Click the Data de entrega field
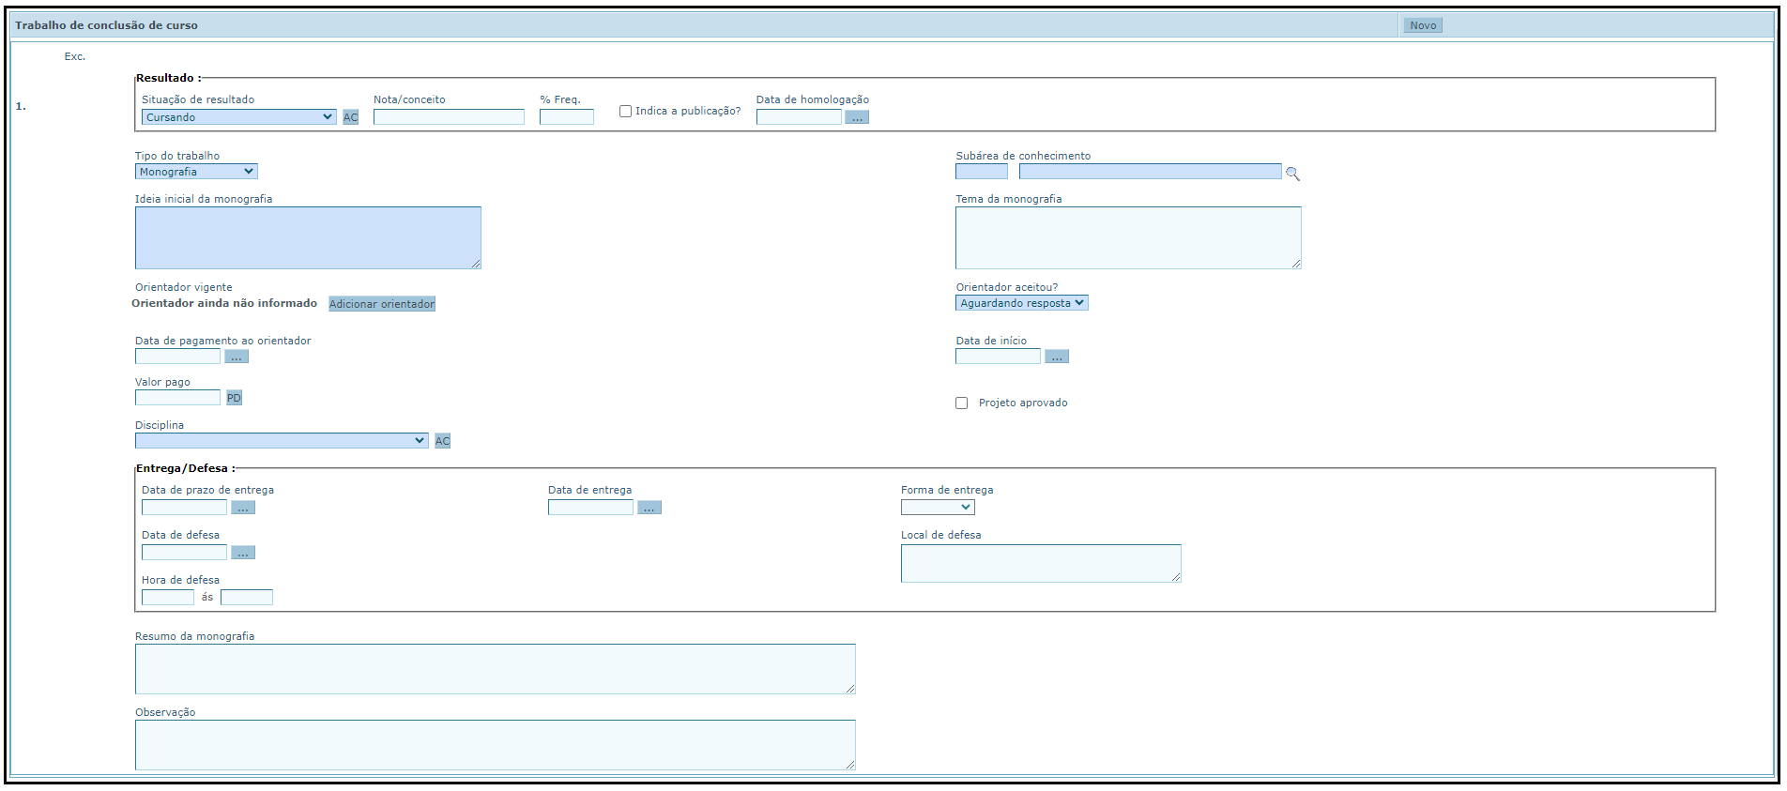The height and width of the screenshot is (791, 1787). coord(590,508)
